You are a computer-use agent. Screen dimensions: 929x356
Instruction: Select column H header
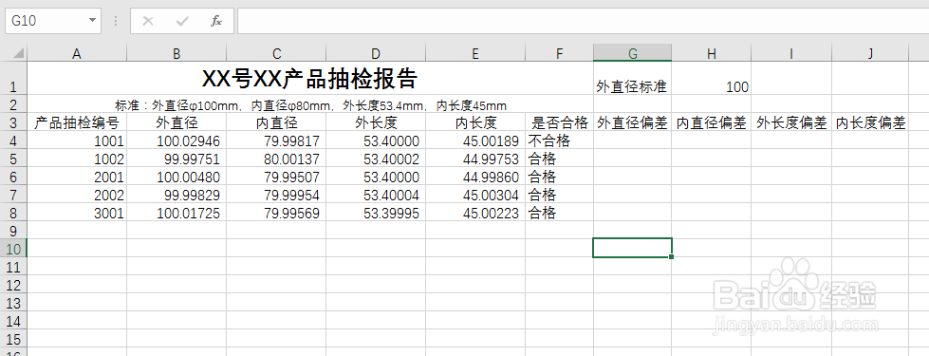[x=712, y=53]
